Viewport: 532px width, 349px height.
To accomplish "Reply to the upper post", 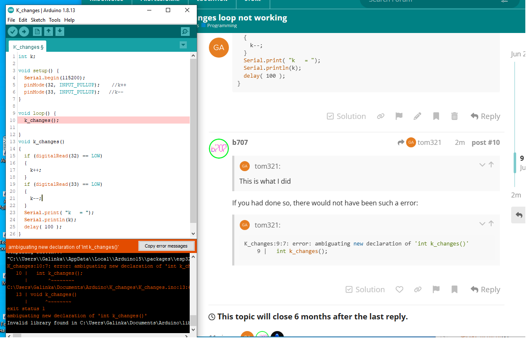I will point(485,116).
